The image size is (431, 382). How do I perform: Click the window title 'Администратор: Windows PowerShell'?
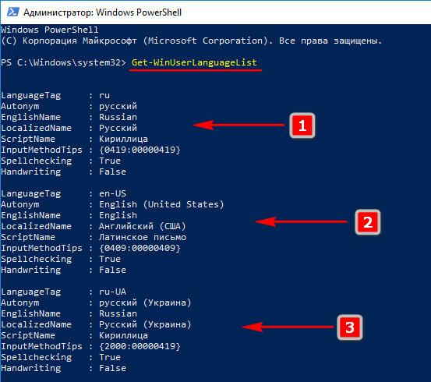pyautogui.click(x=103, y=12)
